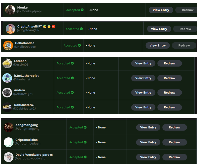Select the name David Woodward pardos
The image size is (200, 164).
click(34, 155)
